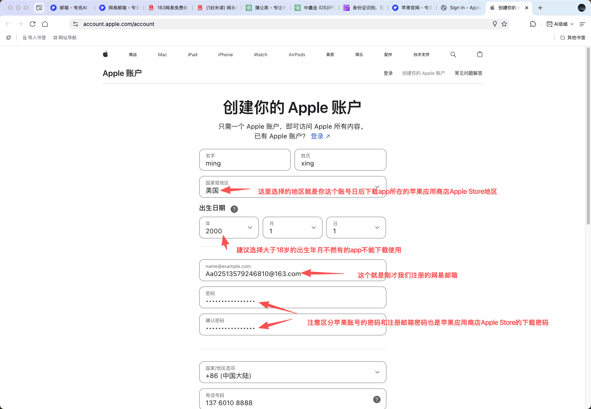Bookmark this page with star icon

[x=504, y=24]
